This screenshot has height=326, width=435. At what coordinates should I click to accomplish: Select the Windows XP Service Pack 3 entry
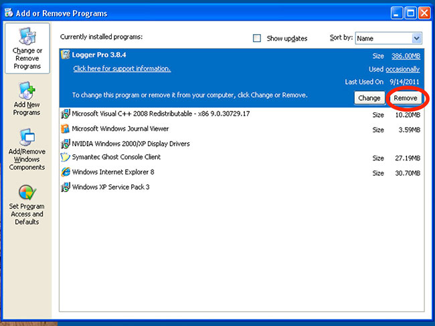pyautogui.click(x=242, y=187)
